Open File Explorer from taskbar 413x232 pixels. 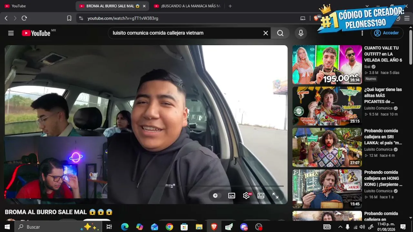pyautogui.click(x=199, y=227)
